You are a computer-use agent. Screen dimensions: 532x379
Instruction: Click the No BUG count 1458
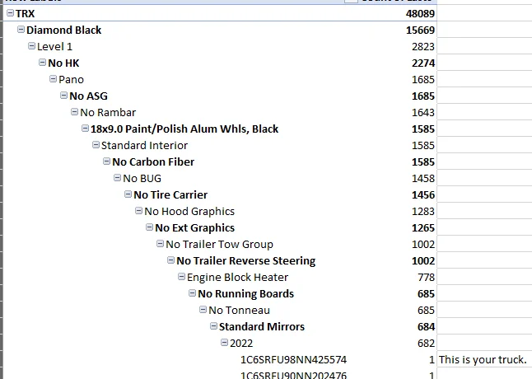[x=423, y=179]
